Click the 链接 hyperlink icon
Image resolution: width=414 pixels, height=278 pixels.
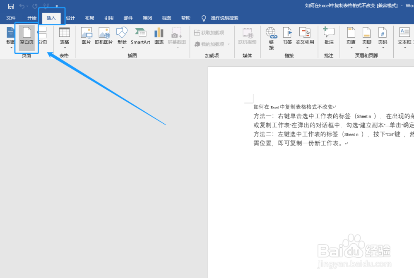click(271, 37)
